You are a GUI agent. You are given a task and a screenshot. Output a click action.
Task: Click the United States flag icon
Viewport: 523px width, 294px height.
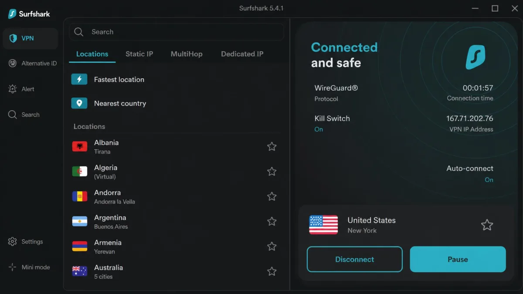pos(323,225)
